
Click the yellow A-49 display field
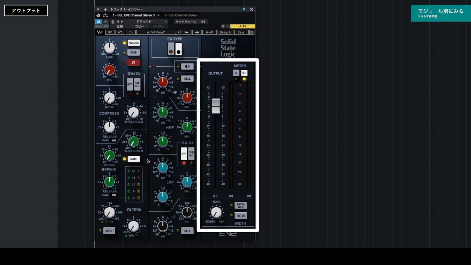click(x=243, y=26)
